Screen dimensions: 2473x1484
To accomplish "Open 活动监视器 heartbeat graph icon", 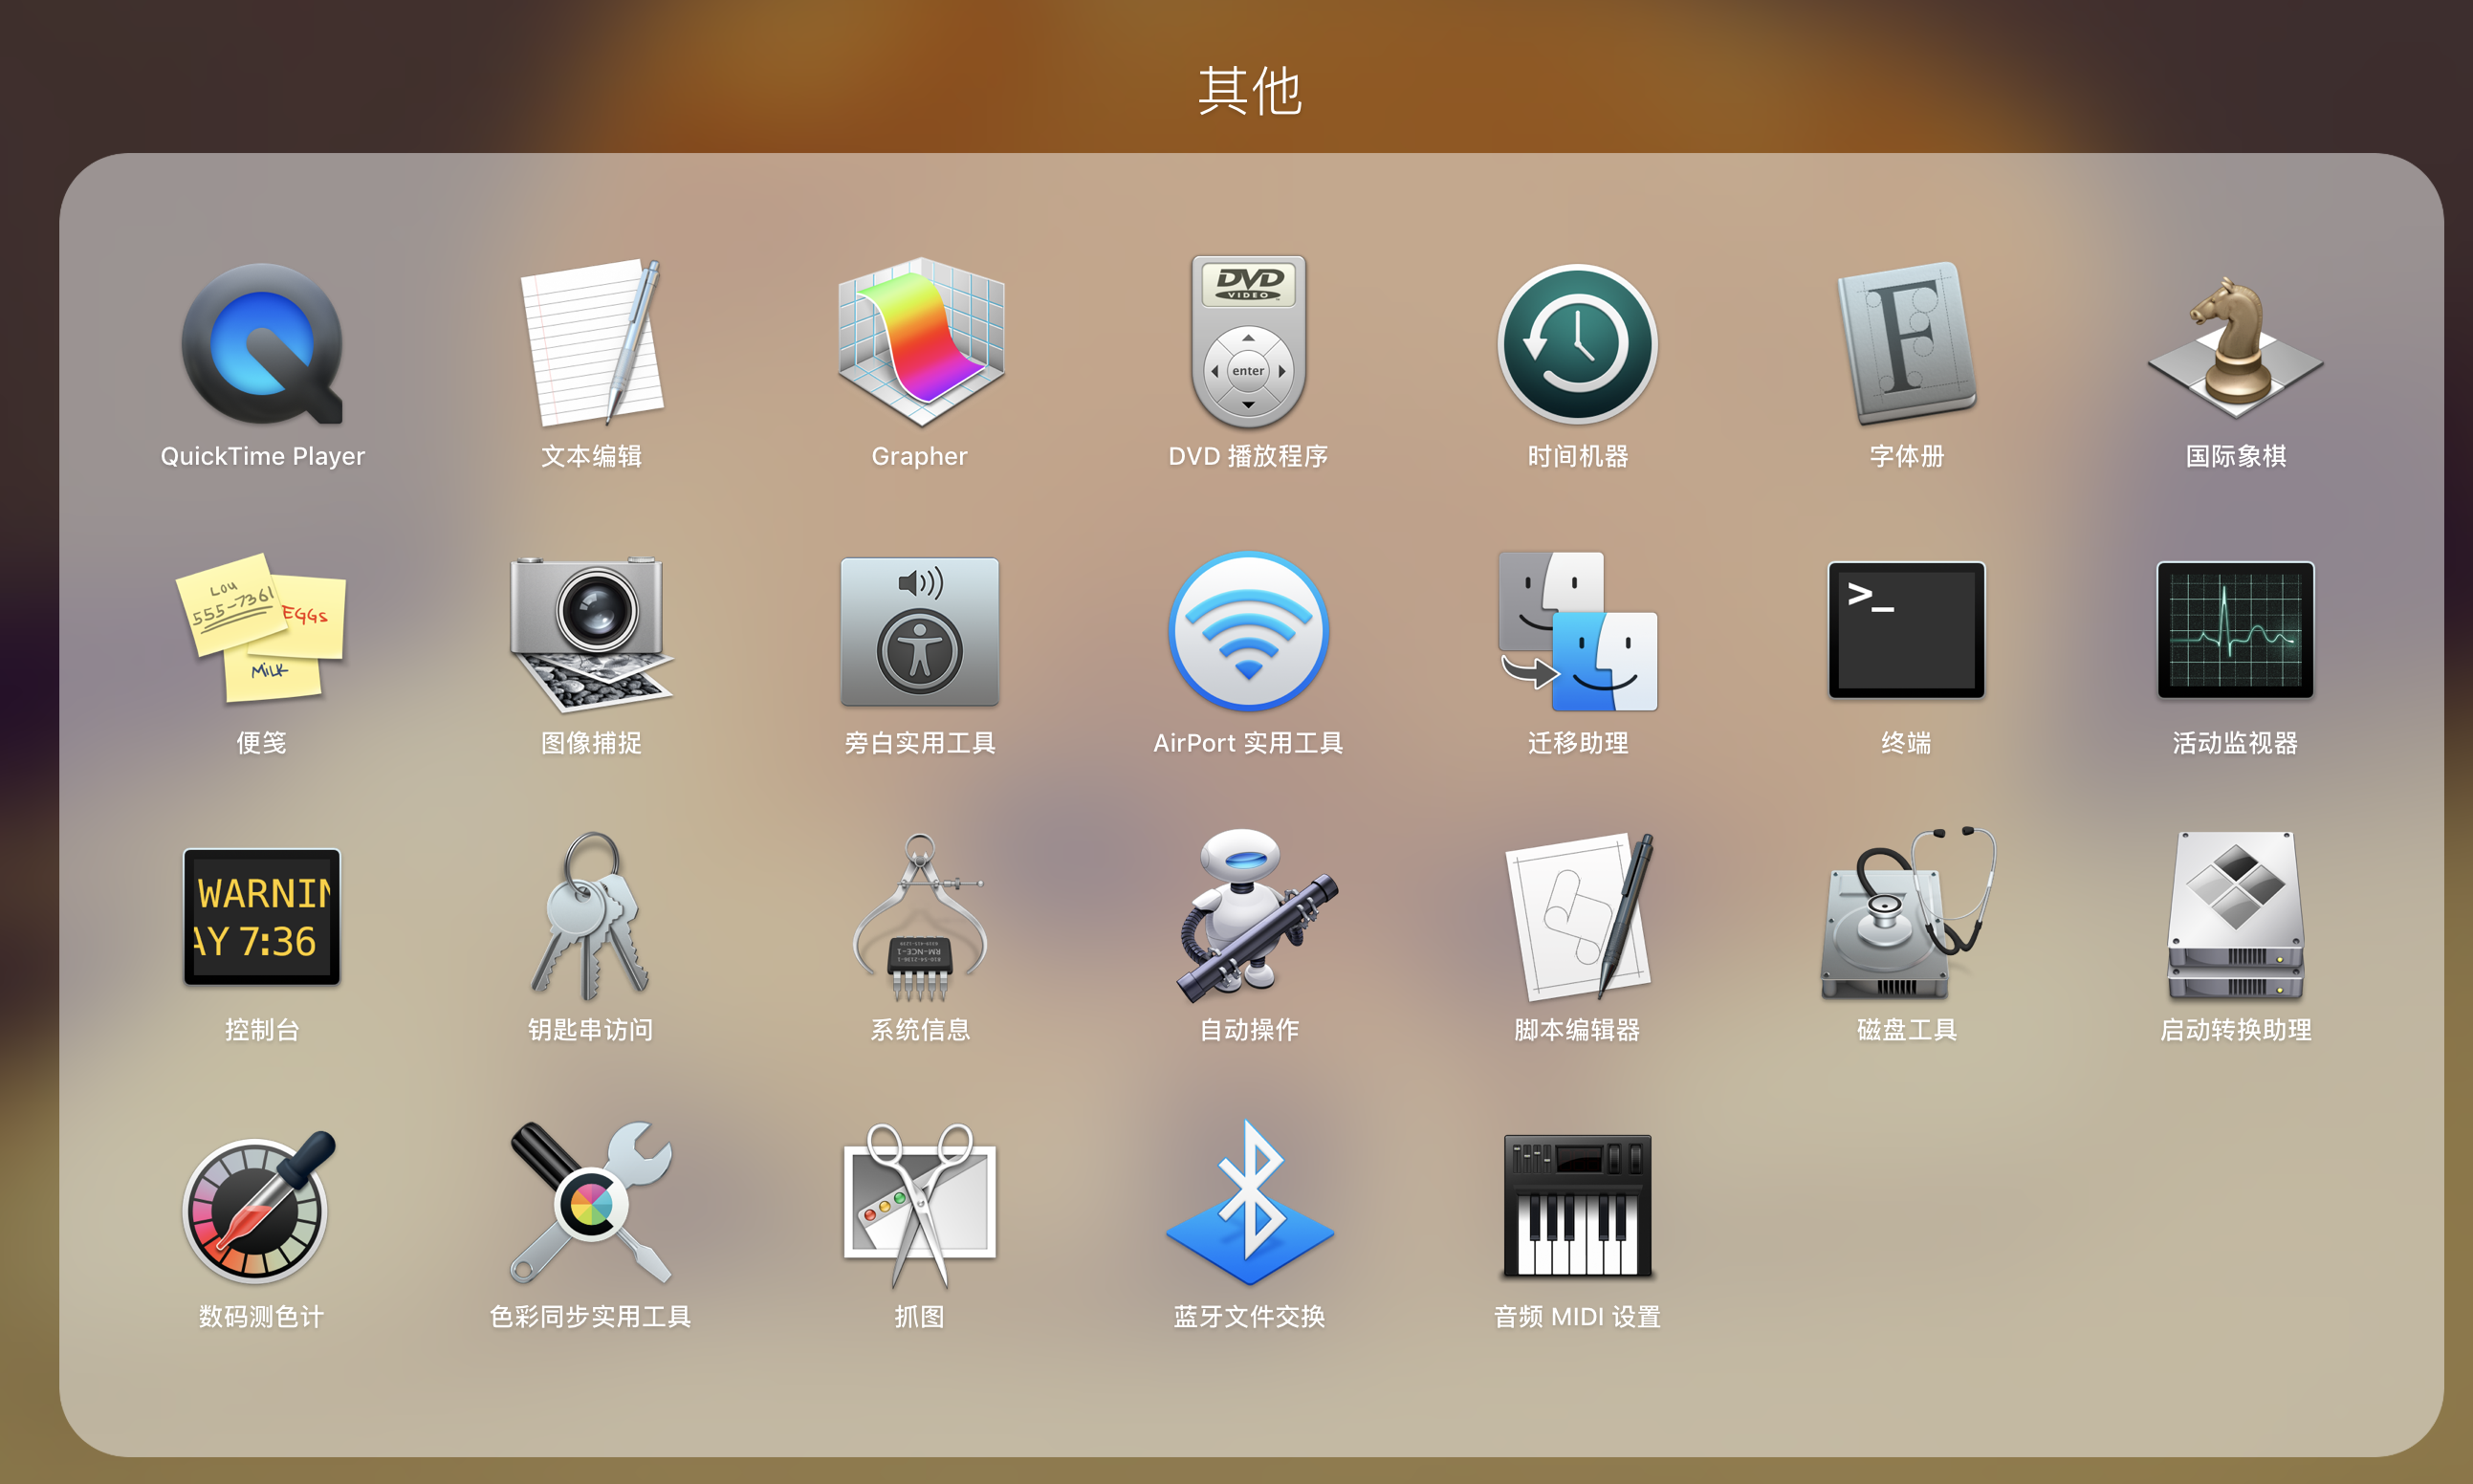I will 2235,630.
